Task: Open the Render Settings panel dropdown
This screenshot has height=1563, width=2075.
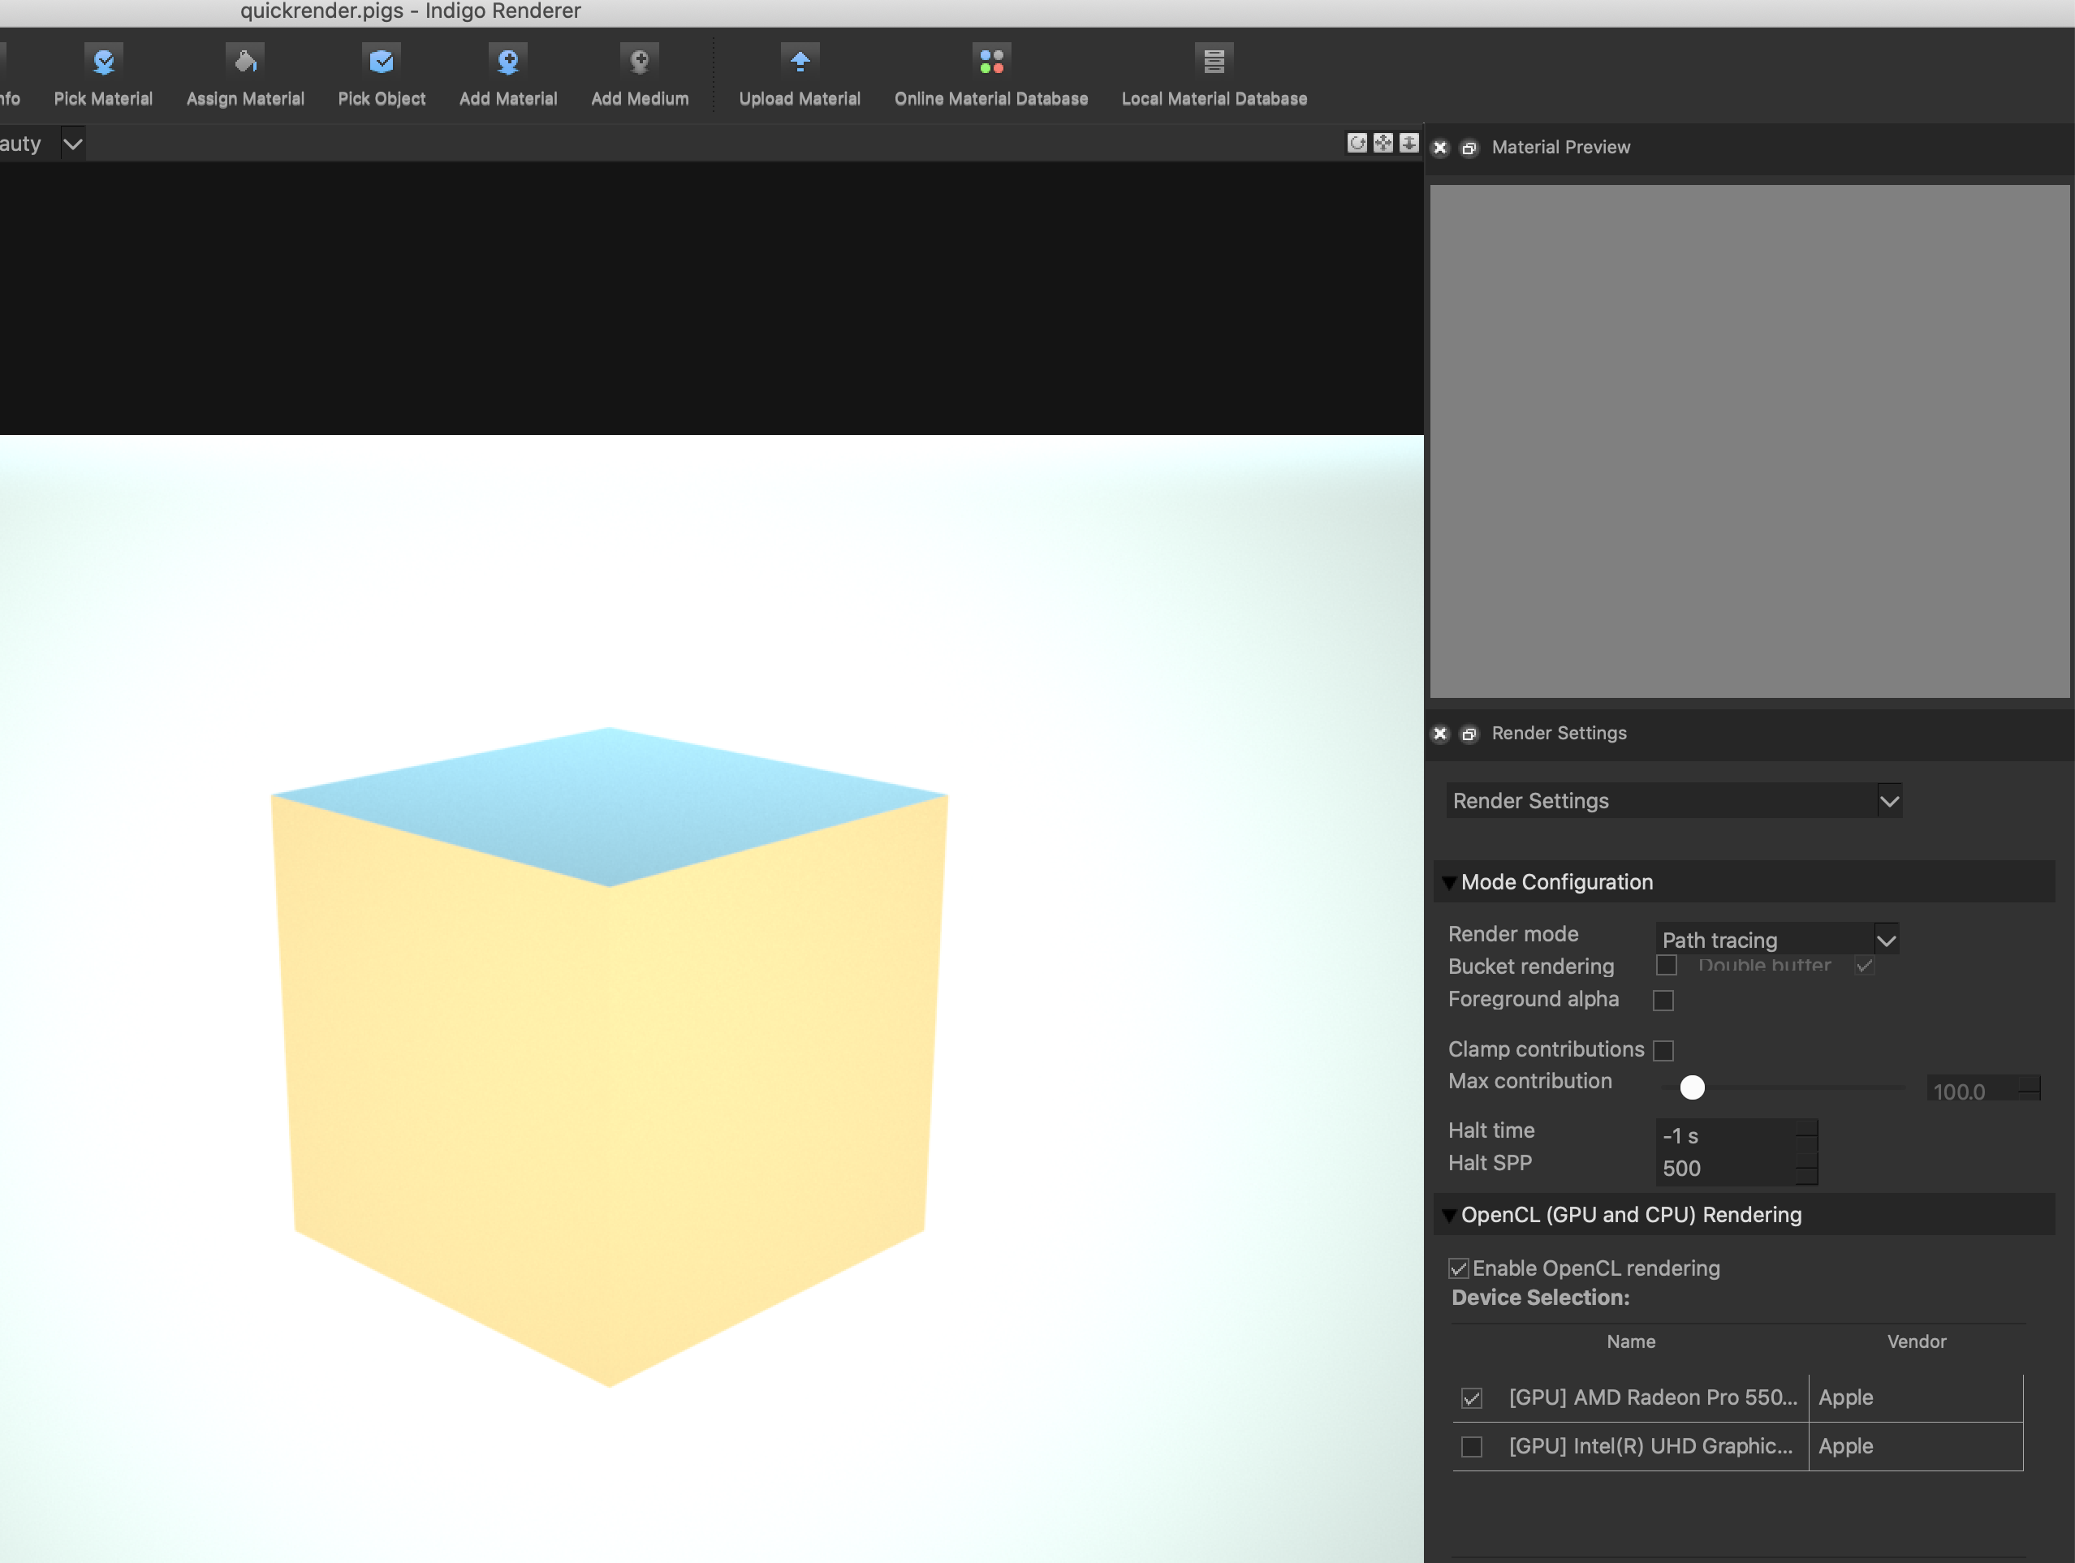Action: [x=1673, y=801]
